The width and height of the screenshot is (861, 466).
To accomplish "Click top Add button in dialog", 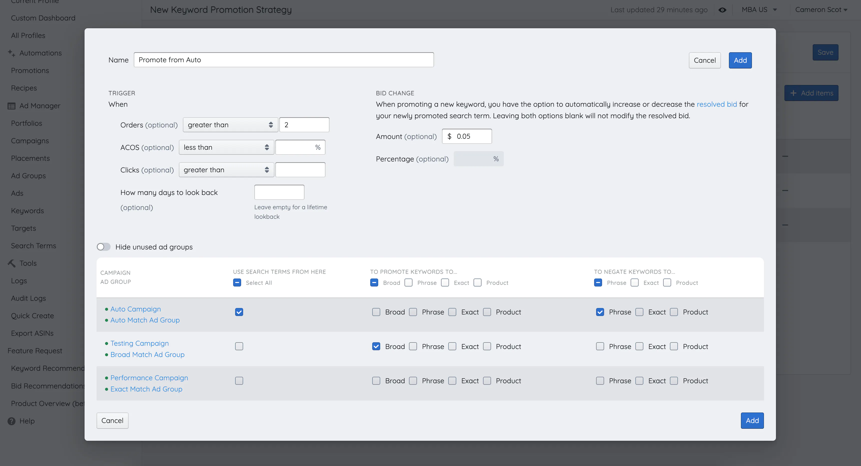I will pos(740,60).
